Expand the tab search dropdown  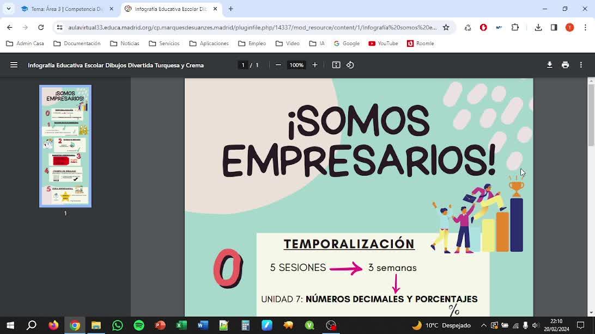coord(8,9)
